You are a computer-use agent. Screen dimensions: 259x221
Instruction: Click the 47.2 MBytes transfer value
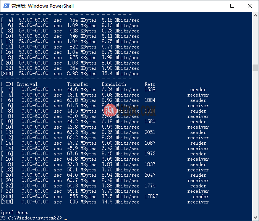[82, 143]
